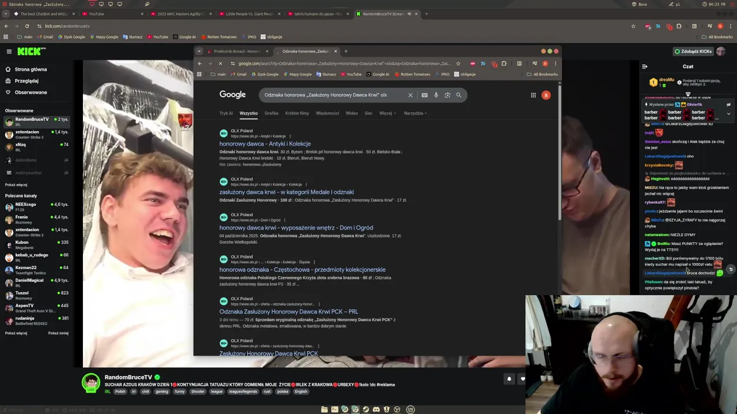Open the Kick user avatar menu
Screen dimensions: 737x414
tap(720, 51)
